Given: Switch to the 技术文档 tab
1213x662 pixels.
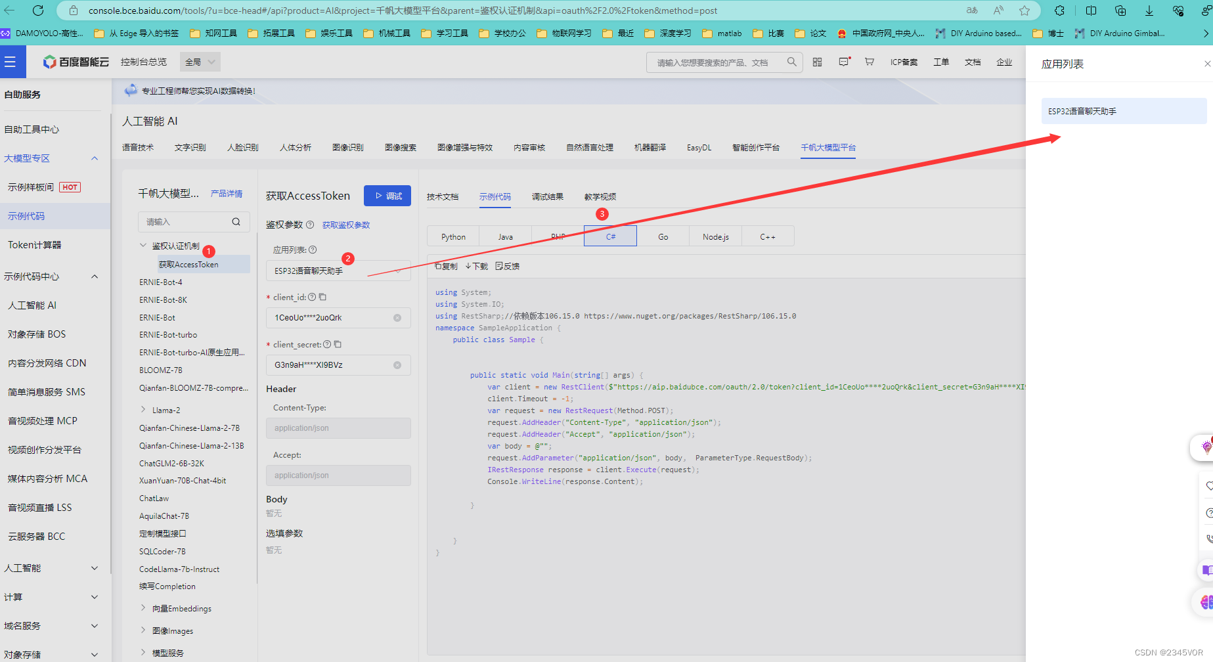Looking at the screenshot, I should (443, 196).
